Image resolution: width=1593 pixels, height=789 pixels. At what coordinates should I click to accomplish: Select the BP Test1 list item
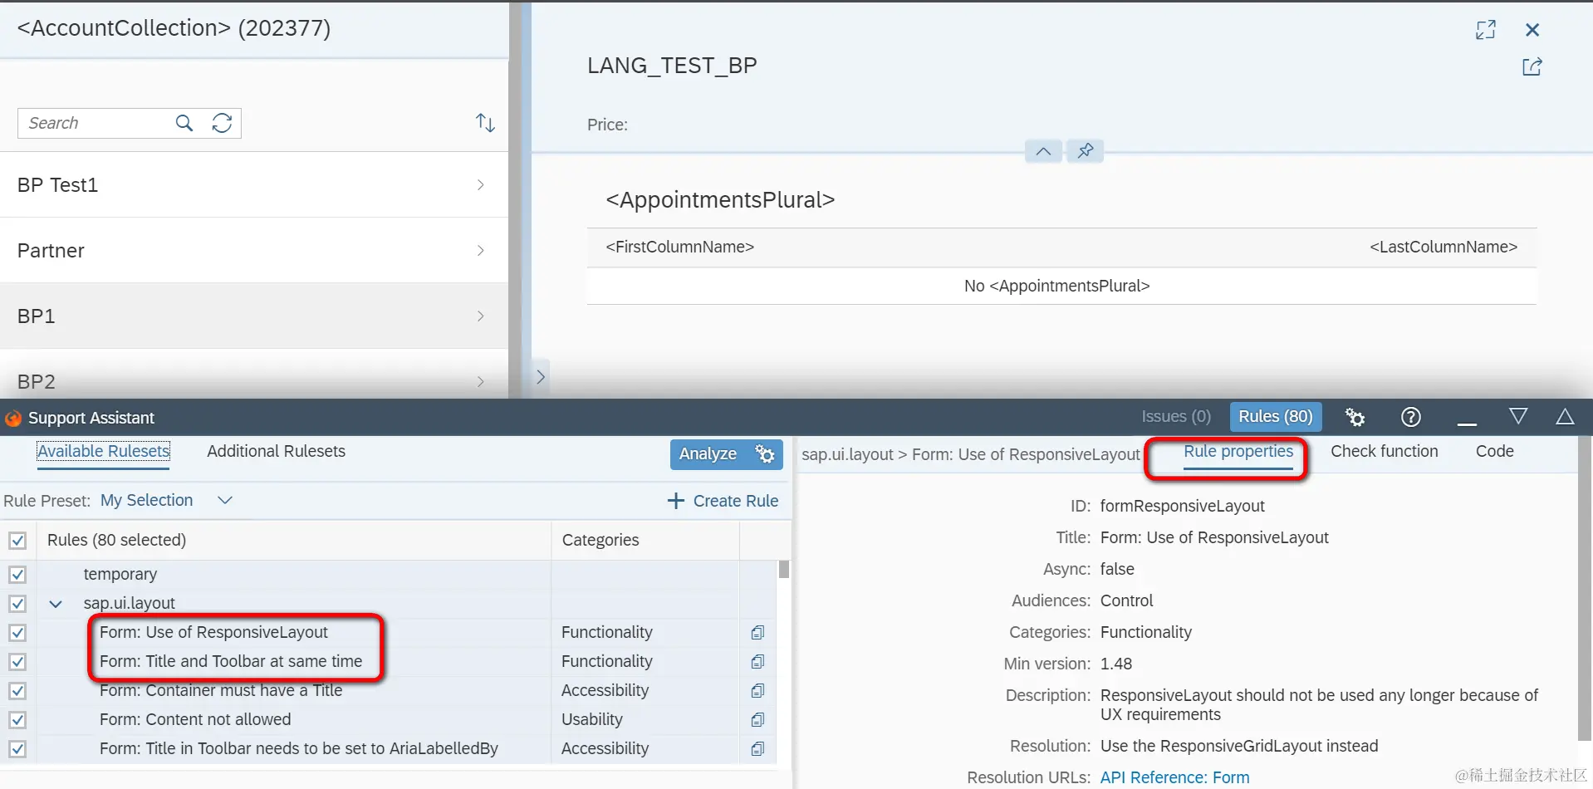tap(253, 184)
